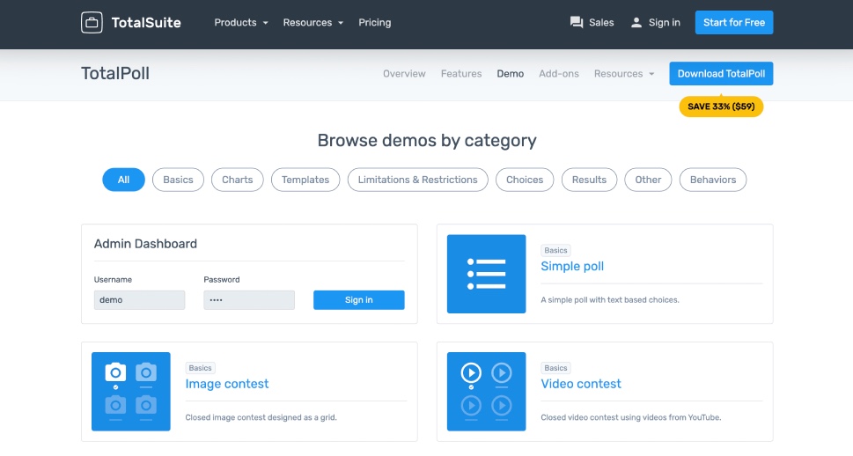Click the Admin Dashboard Sign in button

pos(358,300)
